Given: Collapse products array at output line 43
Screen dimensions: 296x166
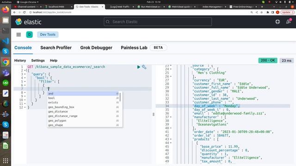Looking at the screenshot, I should (171, 139).
